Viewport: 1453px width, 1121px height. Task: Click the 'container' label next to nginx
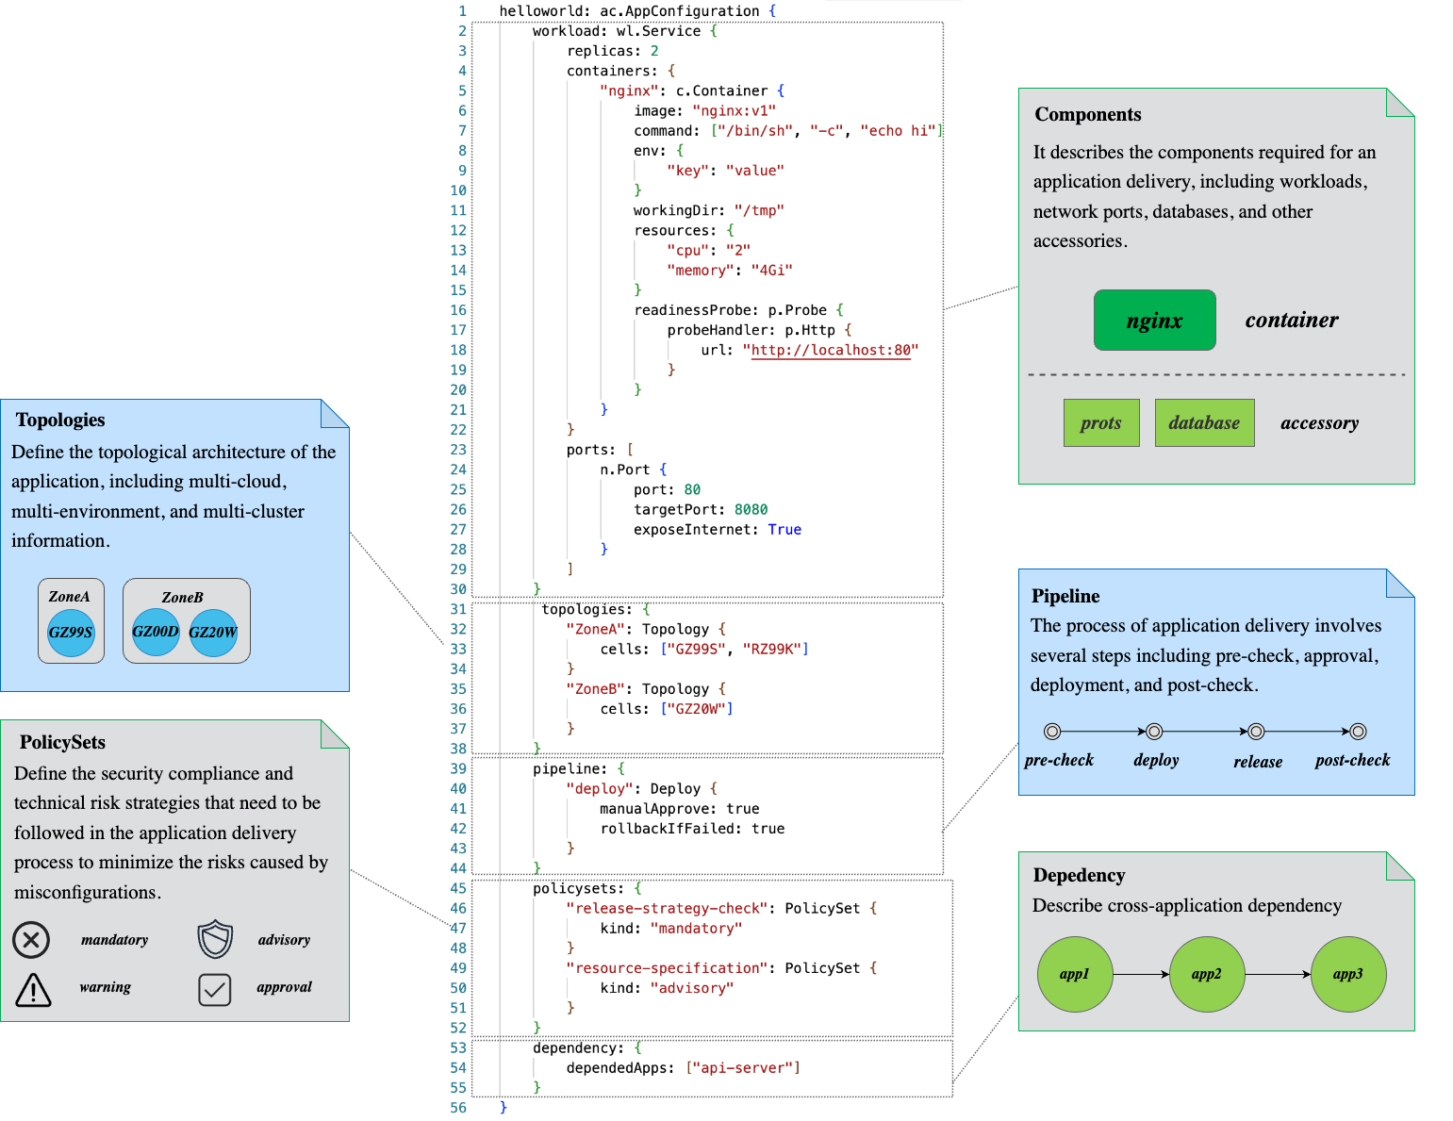point(1292,320)
